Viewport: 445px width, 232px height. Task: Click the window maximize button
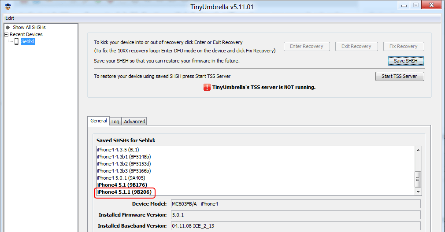pyautogui.click(x=416, y=5)
